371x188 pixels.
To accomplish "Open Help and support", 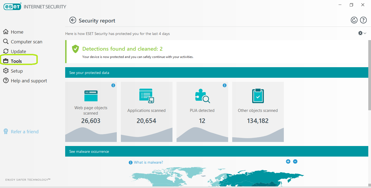I will point(29,81).
